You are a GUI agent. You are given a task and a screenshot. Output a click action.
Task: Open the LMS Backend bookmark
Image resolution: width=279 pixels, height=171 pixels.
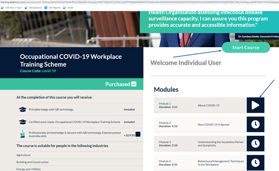pyautogui.click(x=33, y=8)
